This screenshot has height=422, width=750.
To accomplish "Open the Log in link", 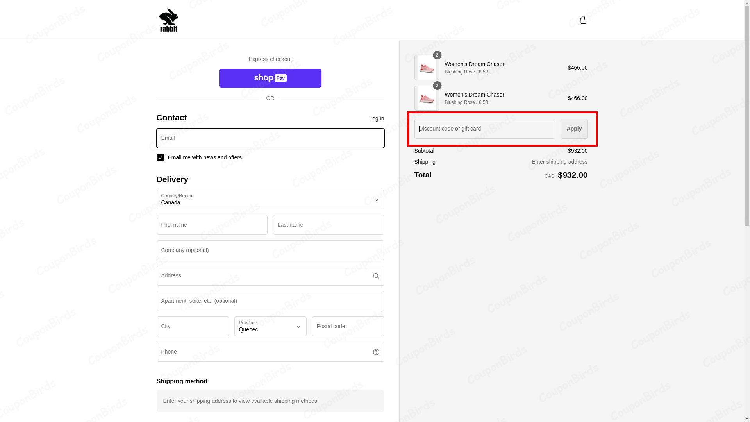I will 376,118.
